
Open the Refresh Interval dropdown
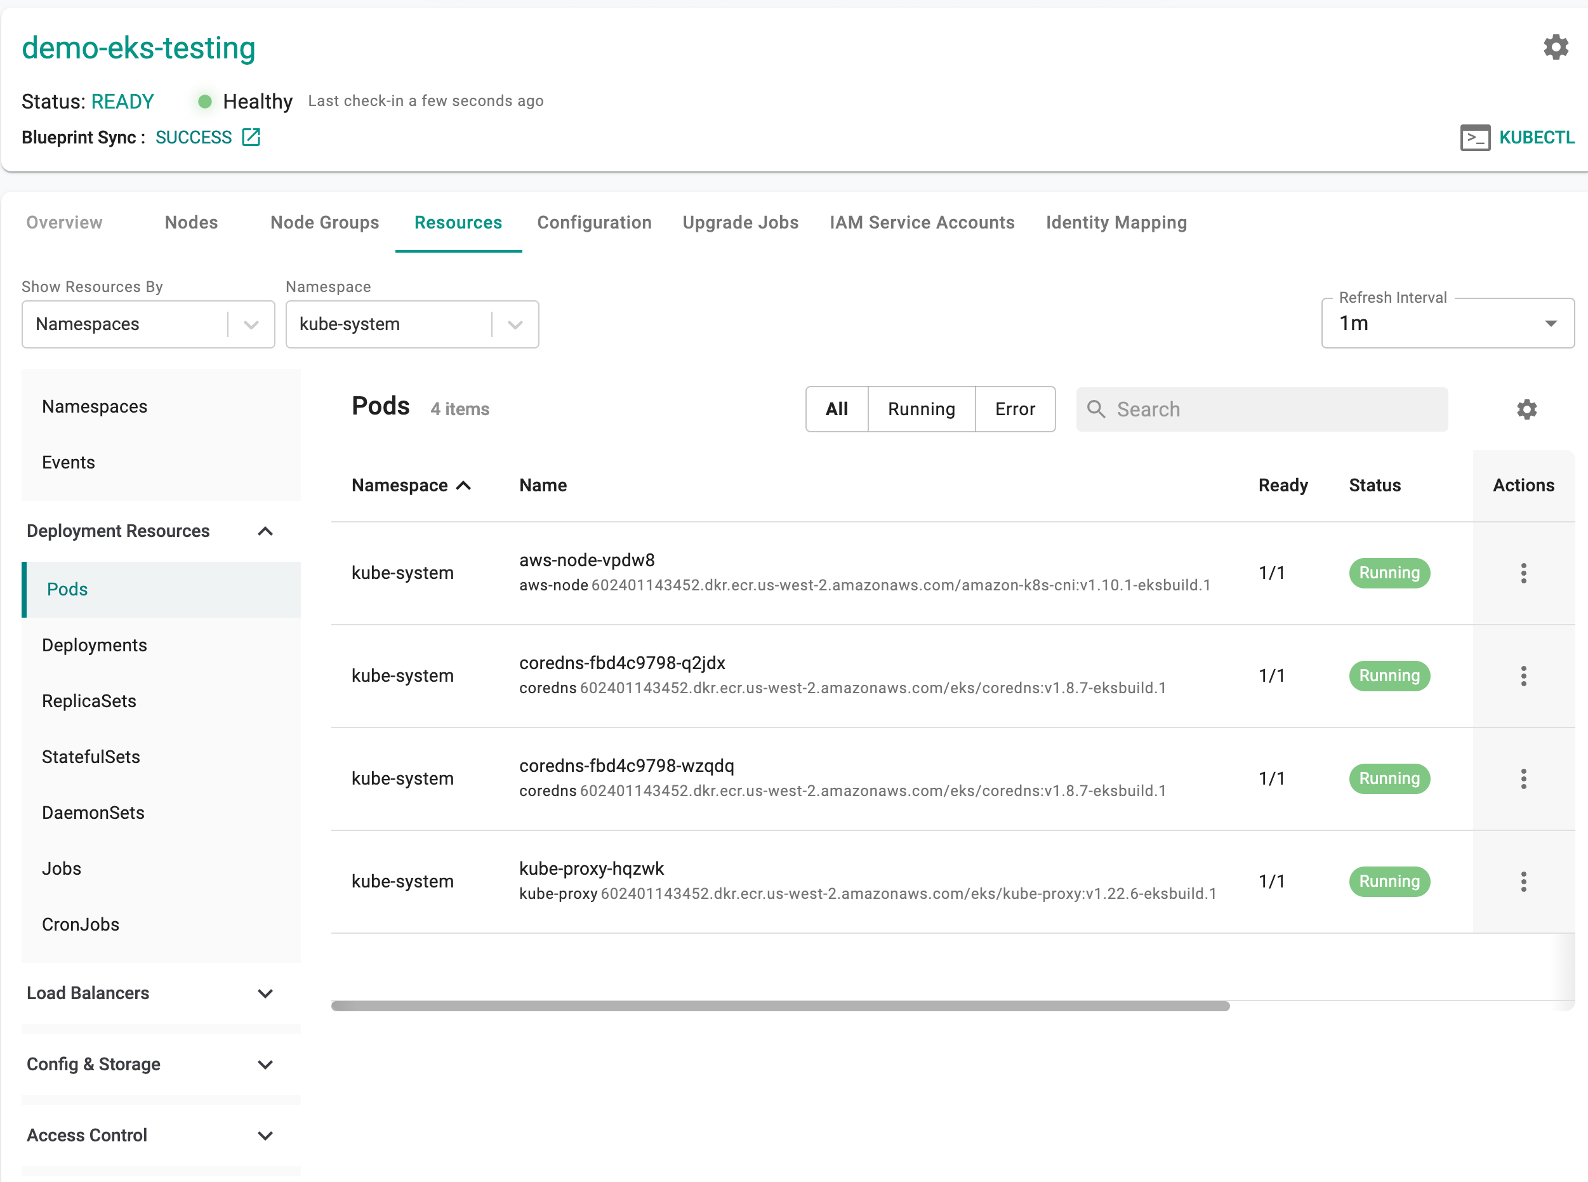pos(1448,323)
